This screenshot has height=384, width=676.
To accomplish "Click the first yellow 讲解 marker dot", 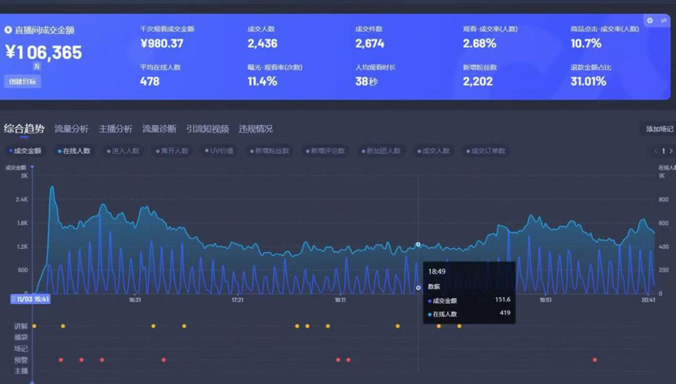I will click(x=35, y=326).
